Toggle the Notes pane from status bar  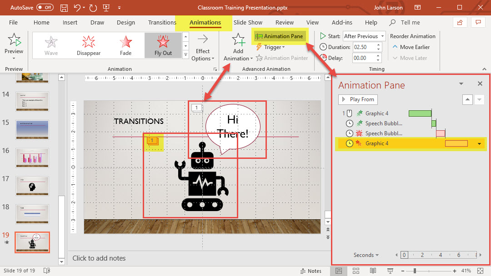pos(311,271)
